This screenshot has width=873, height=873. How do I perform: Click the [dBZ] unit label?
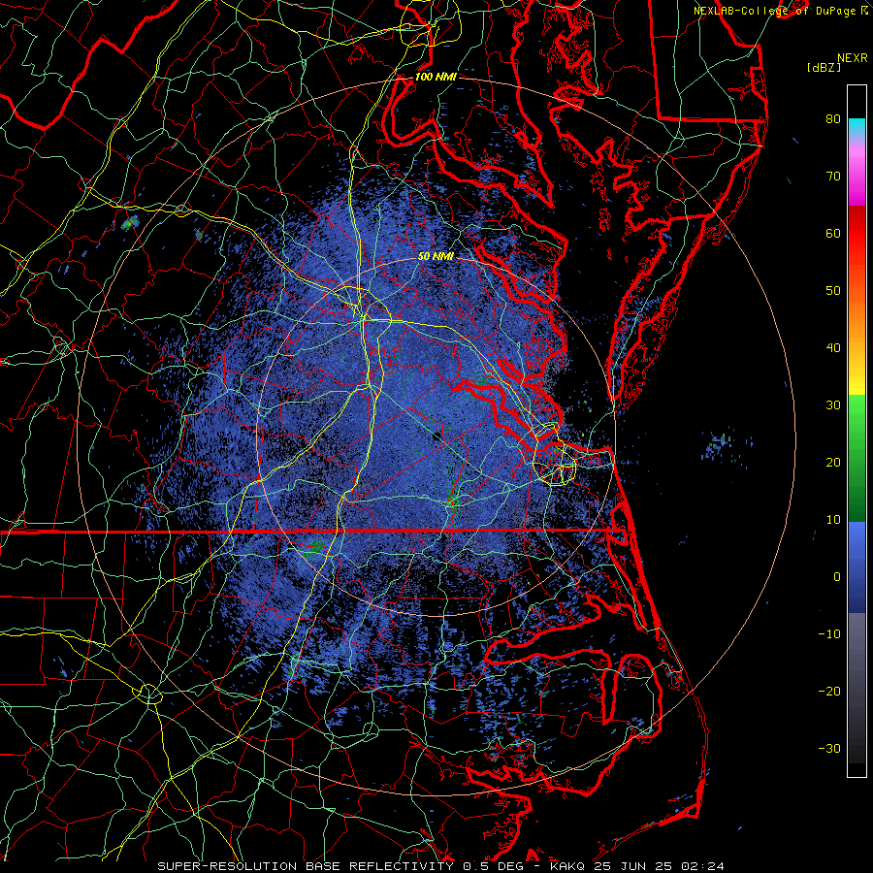pyautogui.click(x=824, y=67)
